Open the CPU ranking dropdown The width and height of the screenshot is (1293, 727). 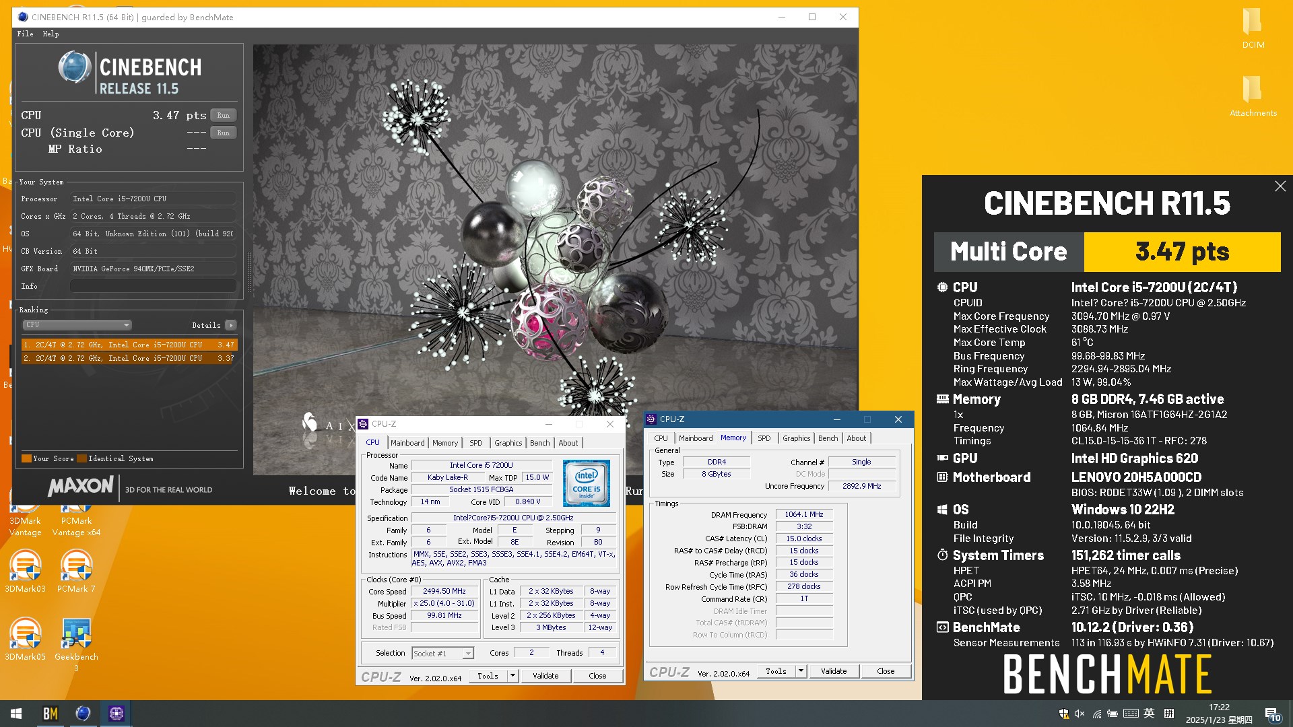click(x=77, y=324)
